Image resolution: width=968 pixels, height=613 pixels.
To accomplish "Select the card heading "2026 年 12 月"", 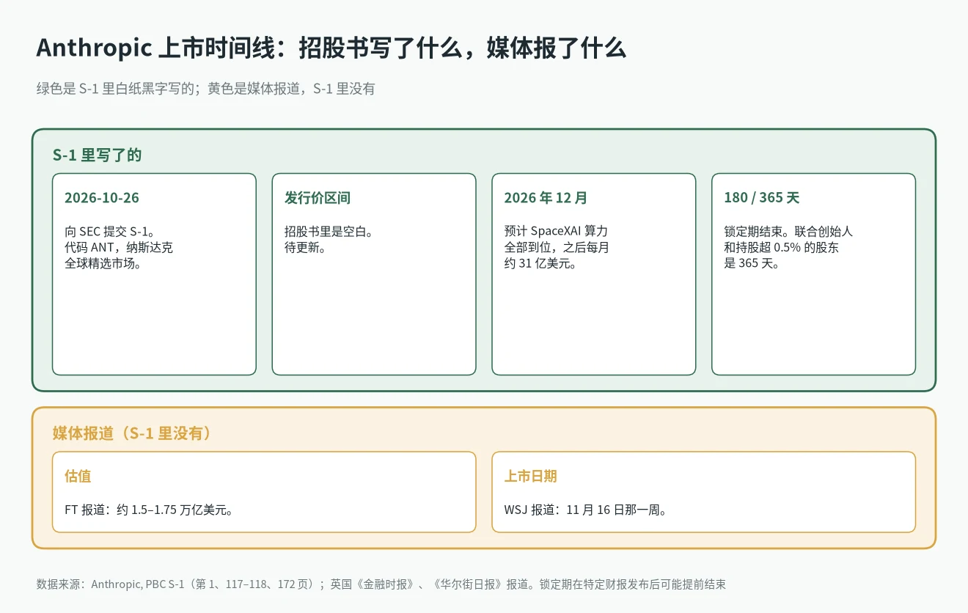I will point(546,198).
